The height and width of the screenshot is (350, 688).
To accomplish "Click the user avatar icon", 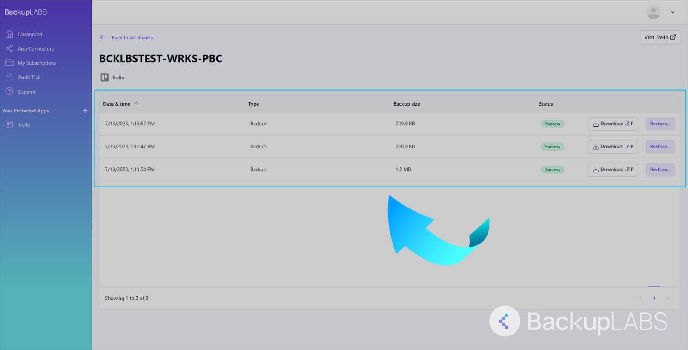I will 653,12.
